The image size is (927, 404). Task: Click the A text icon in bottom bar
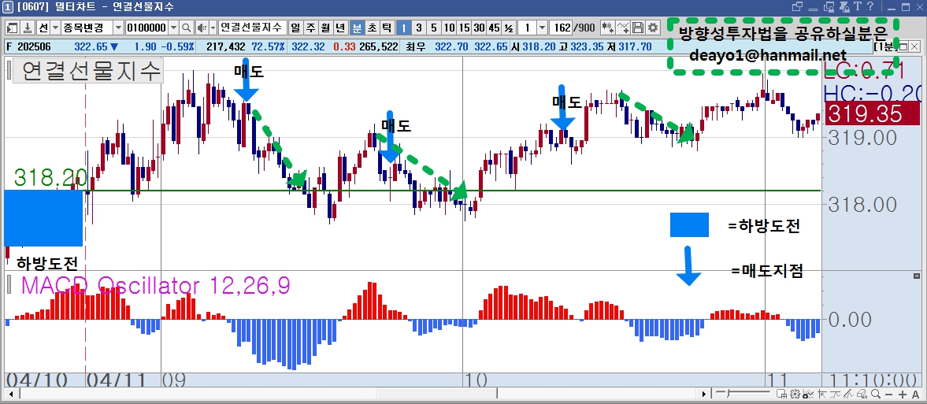[916, 395]
